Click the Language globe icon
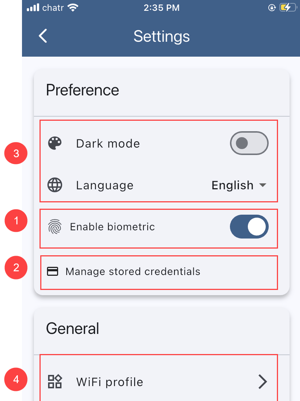This screenshot has width=300, height=401. (55, 185)
